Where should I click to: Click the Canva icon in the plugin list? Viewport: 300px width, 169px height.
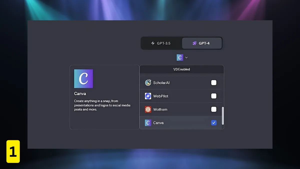[148, 123]
